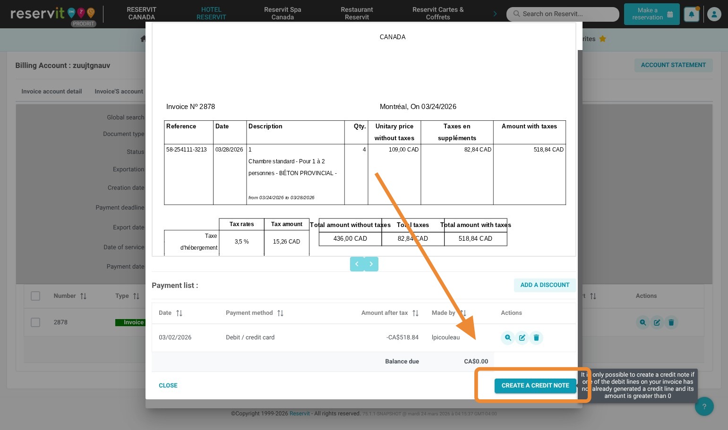Screen dimensions: 728x430
Task: Expand more establishments with chevron arrow
Action: (x=495, y=14)
